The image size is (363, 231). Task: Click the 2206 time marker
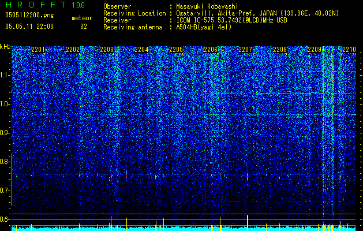211,50
